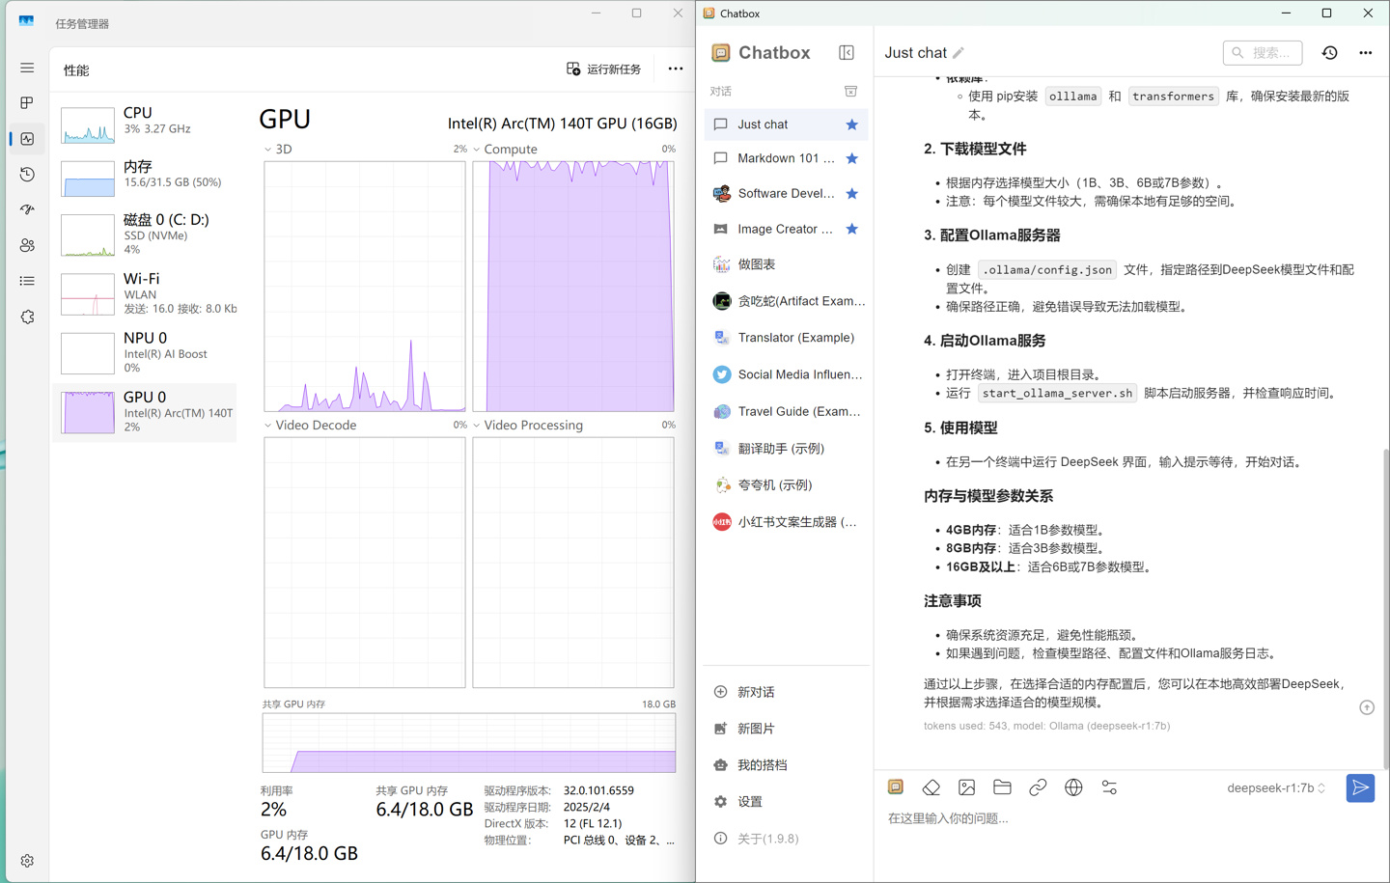1390x883 pixels.
Task: Unstar the Just chat conversation
Action: [851, 124]
